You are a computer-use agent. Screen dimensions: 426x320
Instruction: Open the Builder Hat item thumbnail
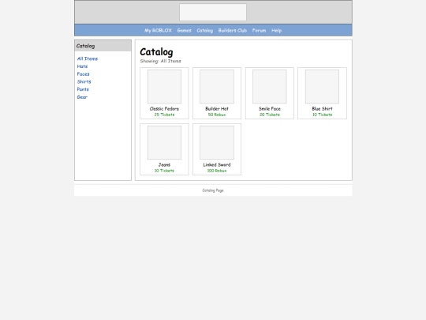coord(217,87)
